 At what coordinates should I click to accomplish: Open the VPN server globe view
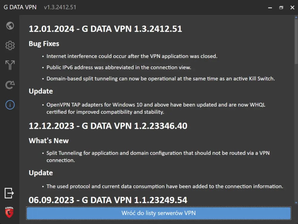click(10, 26)
